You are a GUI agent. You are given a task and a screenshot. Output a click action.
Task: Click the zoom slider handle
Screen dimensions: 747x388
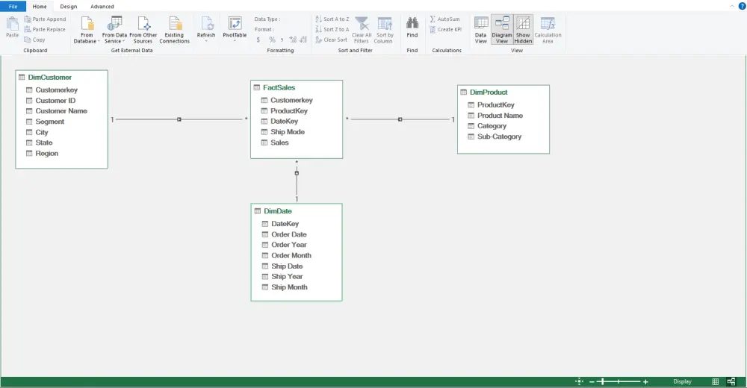[603, 382]
